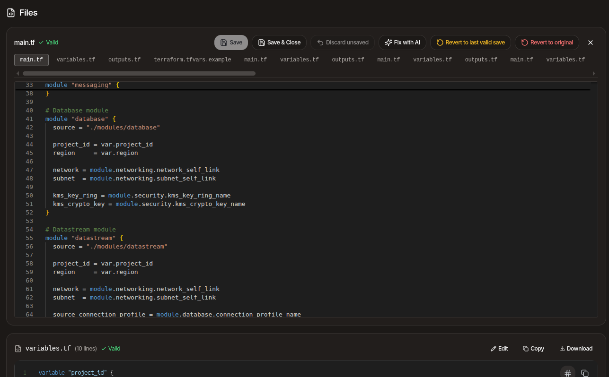Click the kms_crypto_key assignment line
The height and width of the screenshot is (377, 609).
[149, 204]
